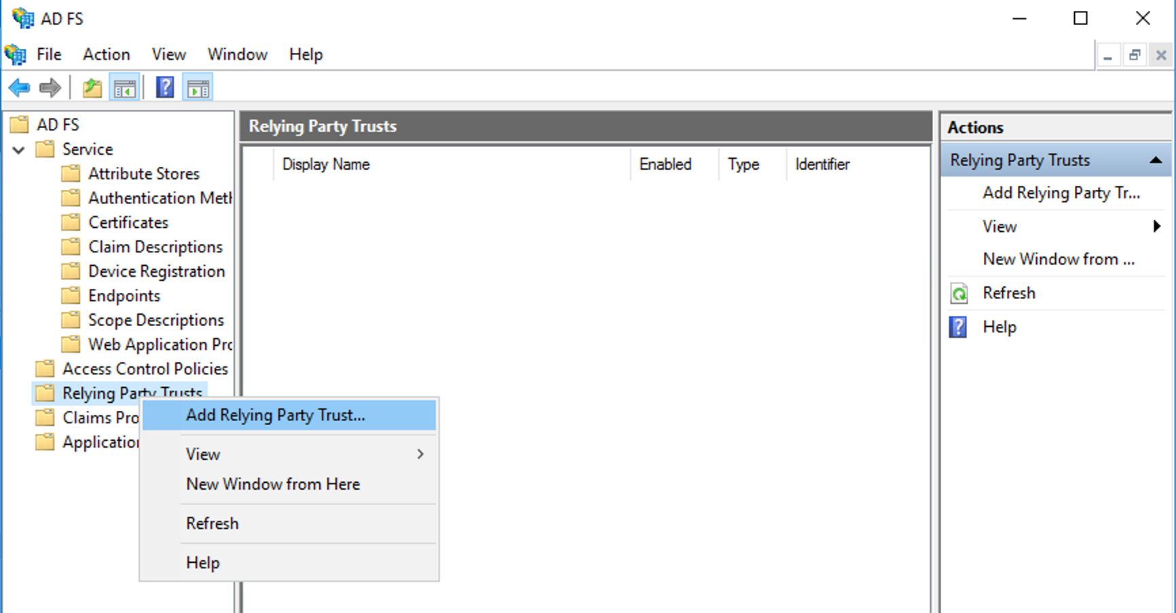Click the Help question-mark toolbar icon
The height and width of the screenshot is (613, 1176).
[x=164, y=87]
